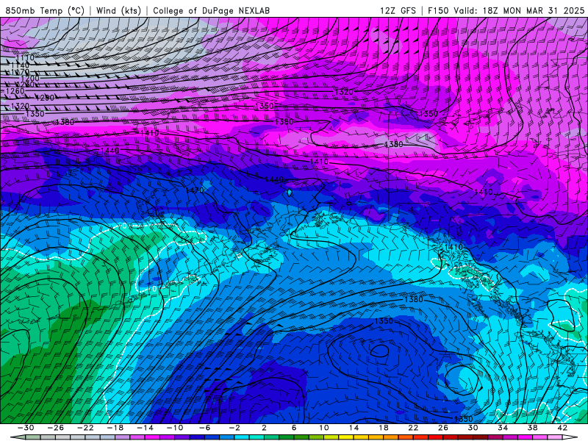
Task: Click the 1140 height contour label
Action: 21,65
